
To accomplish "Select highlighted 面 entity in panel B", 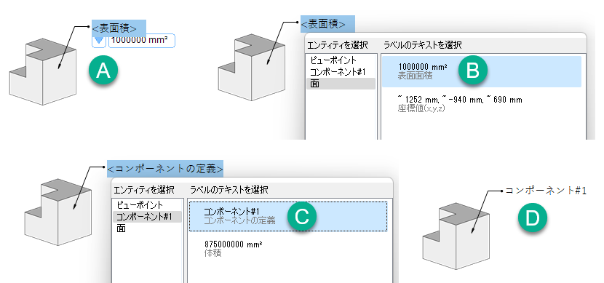I will pyautogui.click(x=341, y=84).
